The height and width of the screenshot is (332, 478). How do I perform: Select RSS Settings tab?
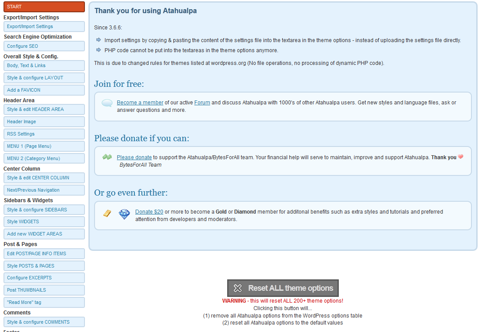tap(44, 134)
